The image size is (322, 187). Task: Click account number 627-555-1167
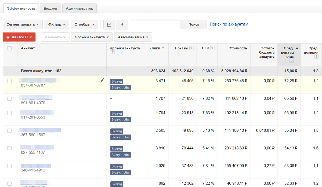[33, 153]
